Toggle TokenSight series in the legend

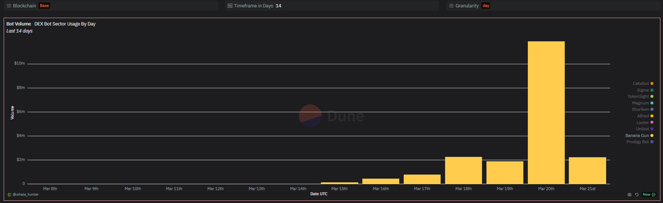coord(641,97)
